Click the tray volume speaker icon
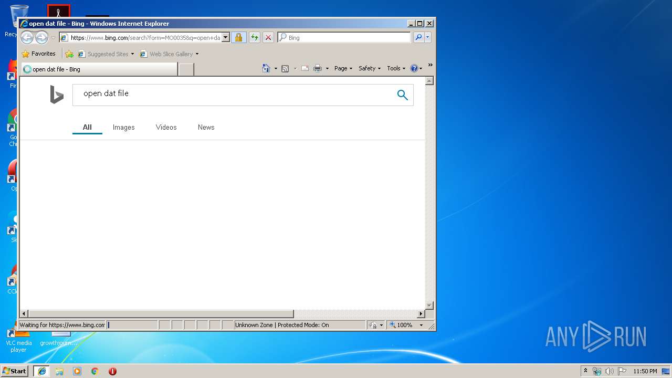This screenshot has height=378, width=672. pos(609,371)
